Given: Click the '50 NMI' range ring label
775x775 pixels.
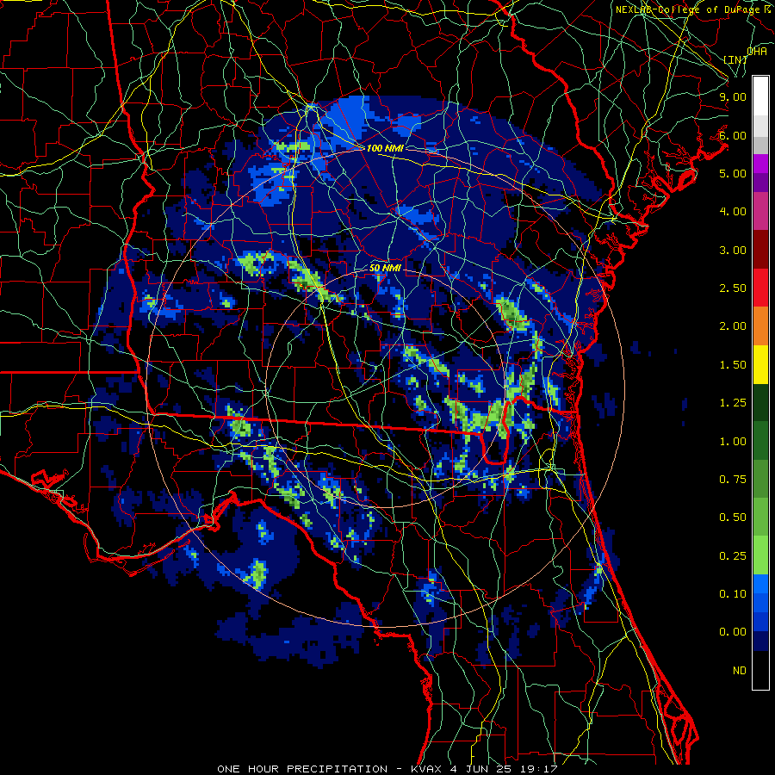Looking at the screenshot, I should click(385, 268).
